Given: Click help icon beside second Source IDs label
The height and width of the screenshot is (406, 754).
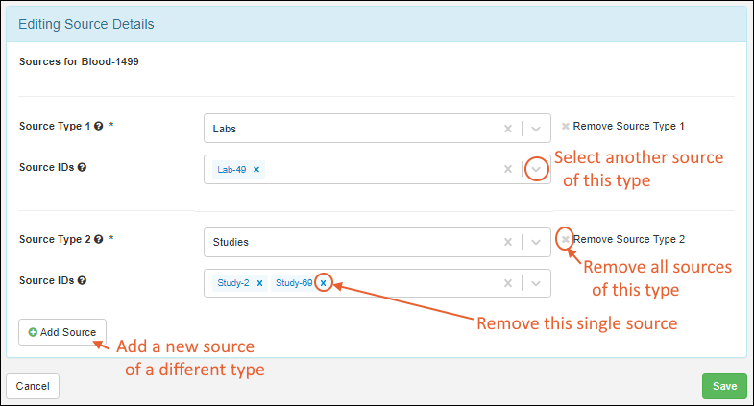Looking at the screenshot, I should (83, 280).
